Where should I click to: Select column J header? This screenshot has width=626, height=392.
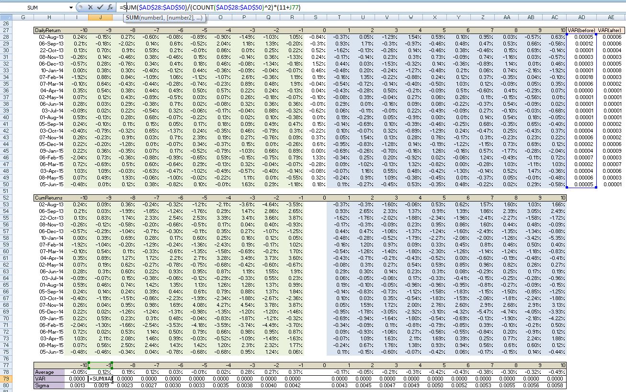[x=100, y=18]
